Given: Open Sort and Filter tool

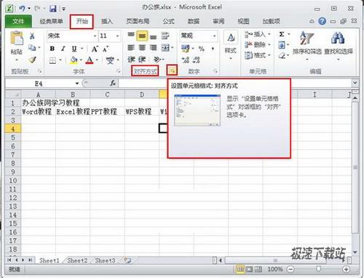Looking at the screenshot, I should click(x=307, y=45).
